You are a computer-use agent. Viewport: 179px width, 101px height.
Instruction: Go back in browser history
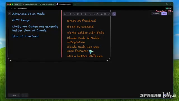tap(8, 8)
